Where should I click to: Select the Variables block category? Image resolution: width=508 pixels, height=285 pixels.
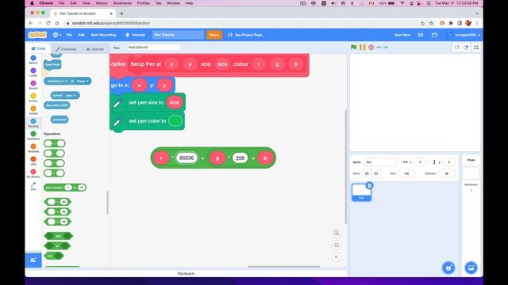coord(33,148)
